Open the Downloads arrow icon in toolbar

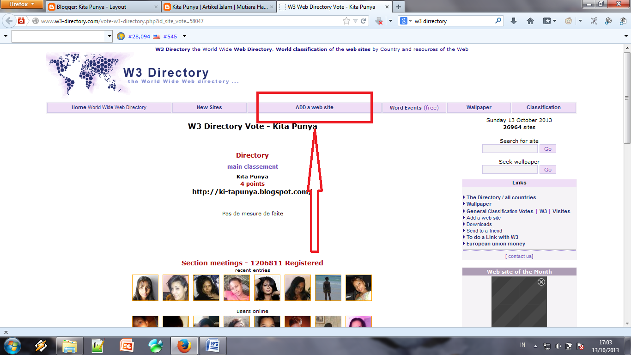513,21
